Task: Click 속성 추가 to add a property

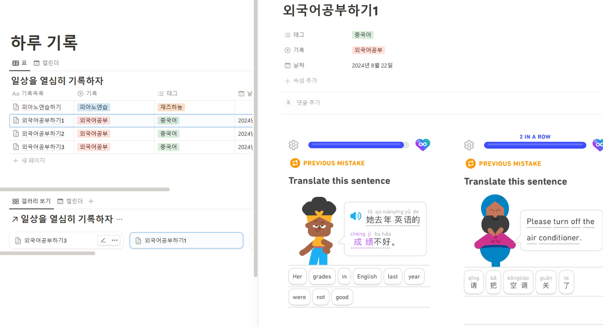Action: pyautogui.click(x=300, y=81)
